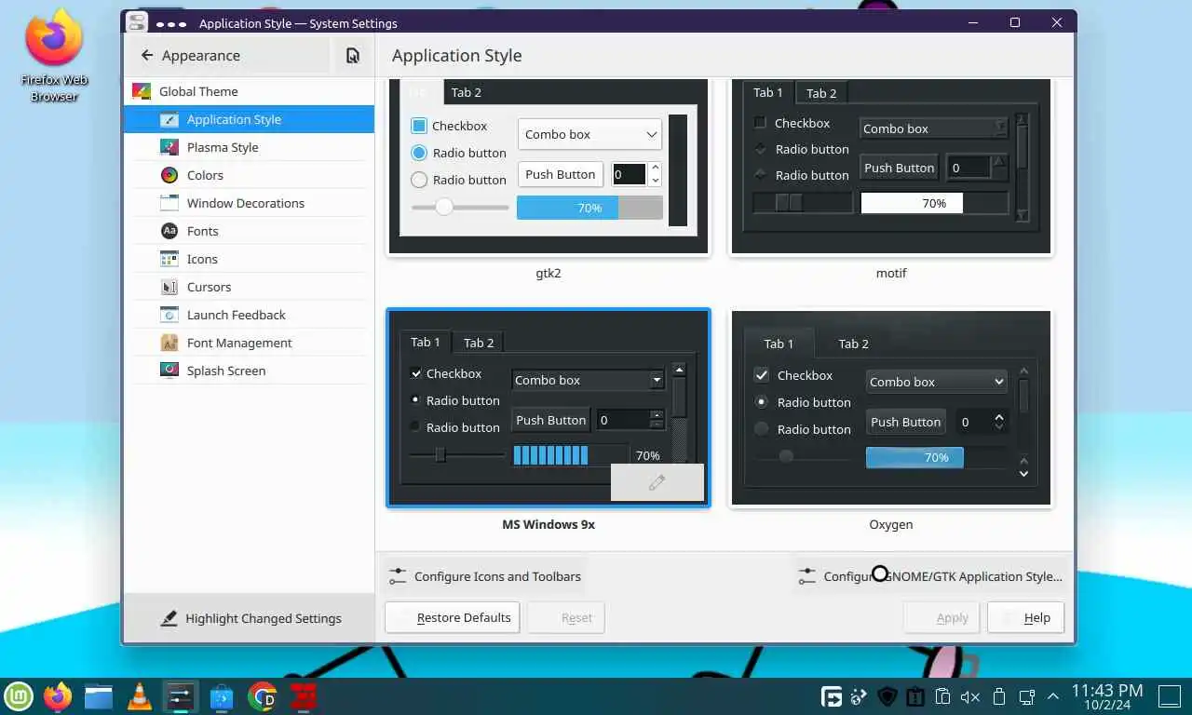Screen dimensions: 1192x715
Task: Open the red FileZilla taskbar icon
Action: click(x=303, y=695)
